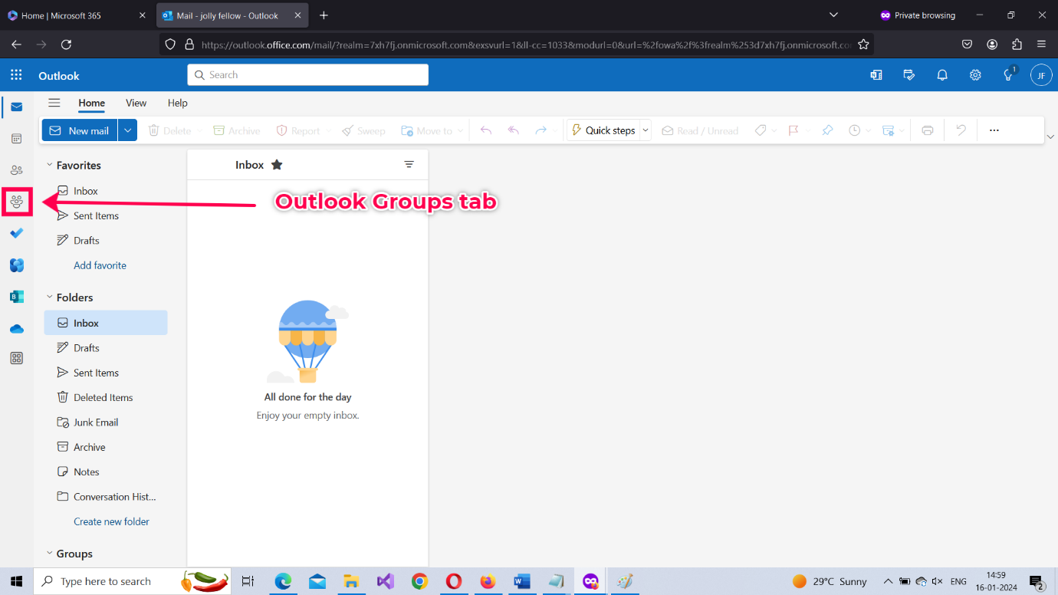Screen dimensions: 1058x595
Task: Open Calendar from the left rail
Action: pos(16,139)
